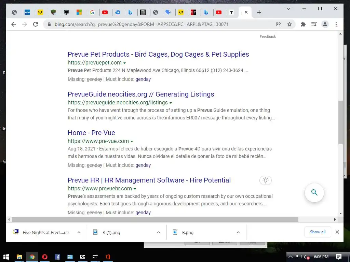Click the address bar URL
Viewport: 350px width, 262px height.
tap(142, 24)
